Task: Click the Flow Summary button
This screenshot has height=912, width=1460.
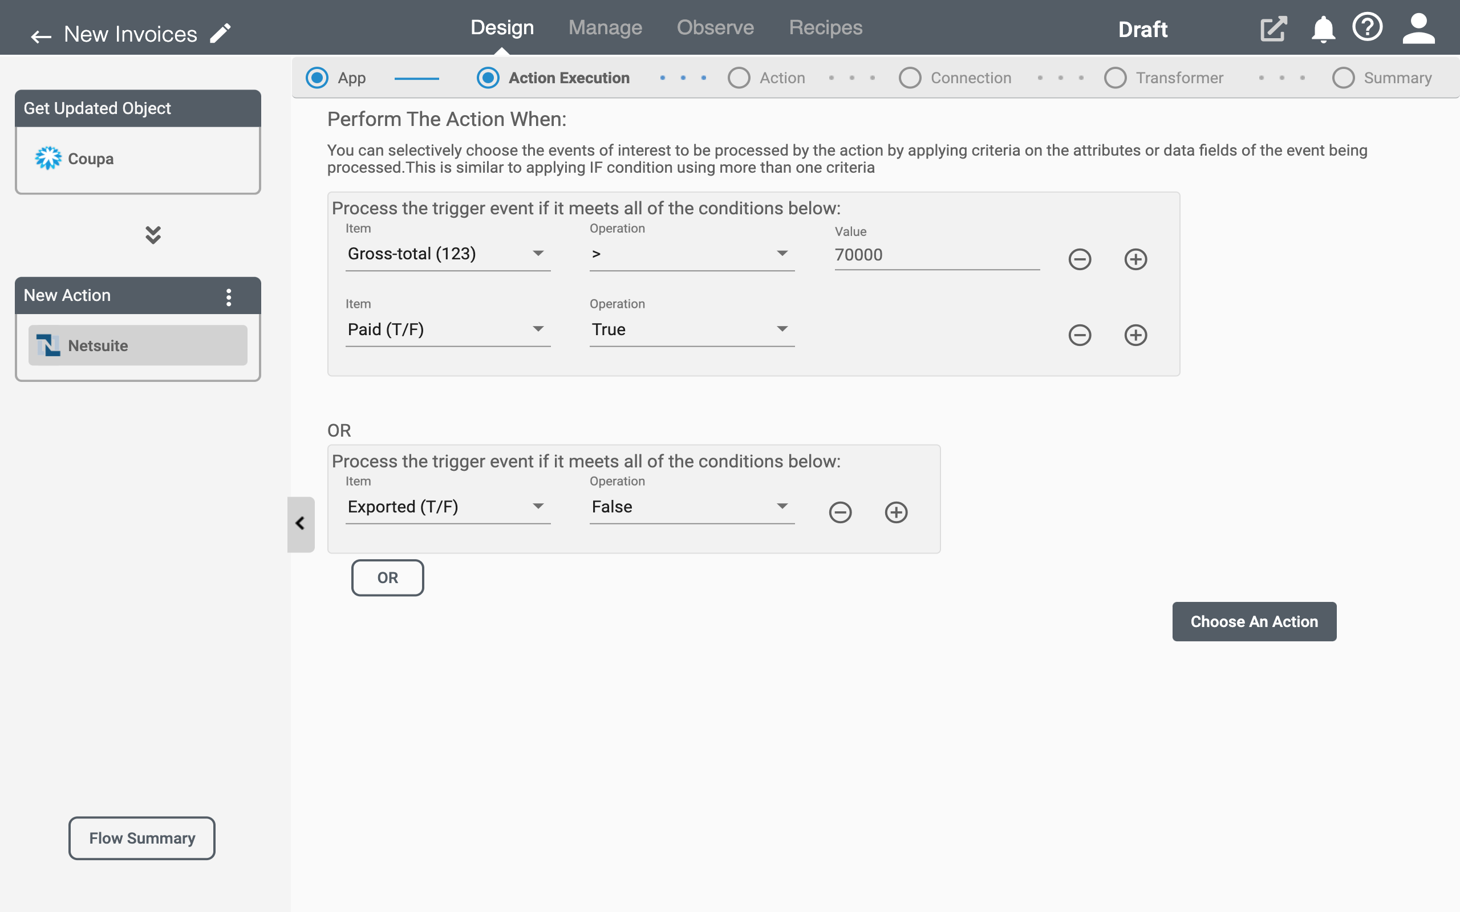Action: tap(142, 838)
